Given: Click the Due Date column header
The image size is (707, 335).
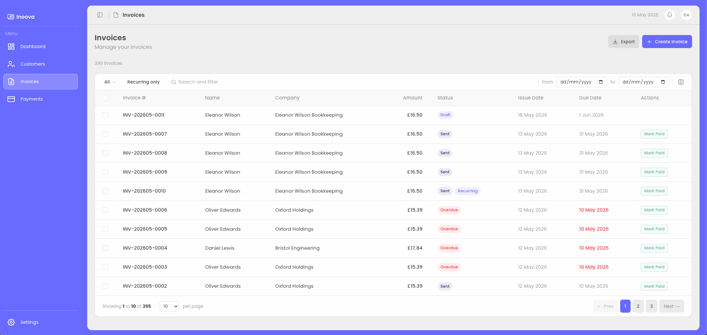Looking at the screenshot, I should click(x=590, y=98).
